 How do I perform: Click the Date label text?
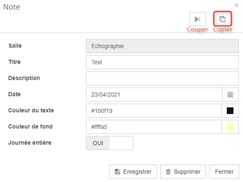[x=15, y=94]
